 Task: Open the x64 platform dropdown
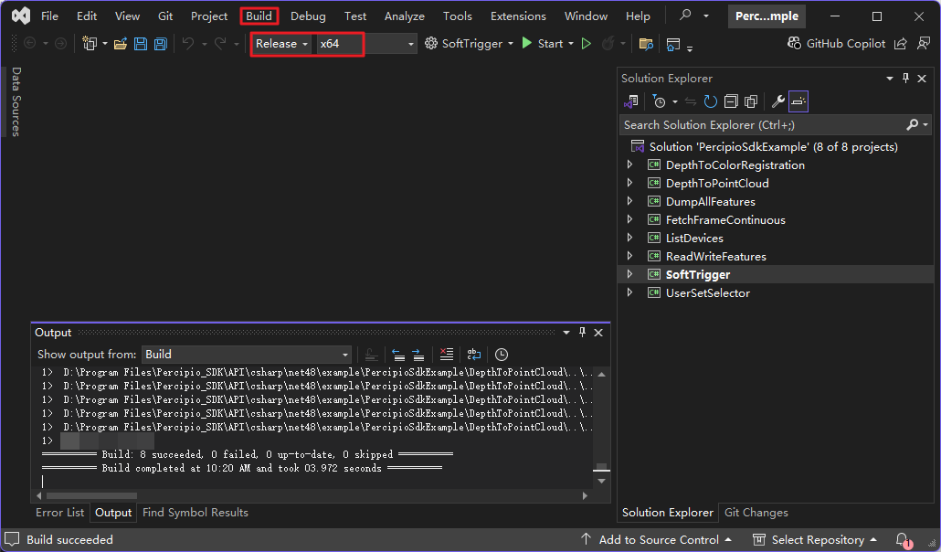pos(365,44)
